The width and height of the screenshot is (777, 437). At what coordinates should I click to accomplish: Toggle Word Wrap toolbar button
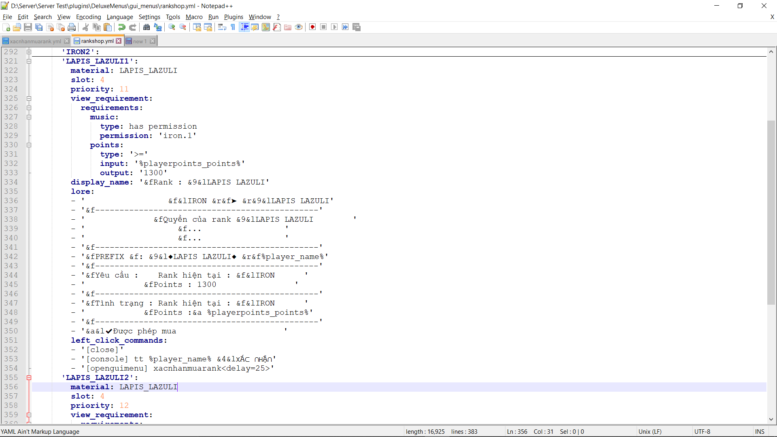[x=222, y=27]
